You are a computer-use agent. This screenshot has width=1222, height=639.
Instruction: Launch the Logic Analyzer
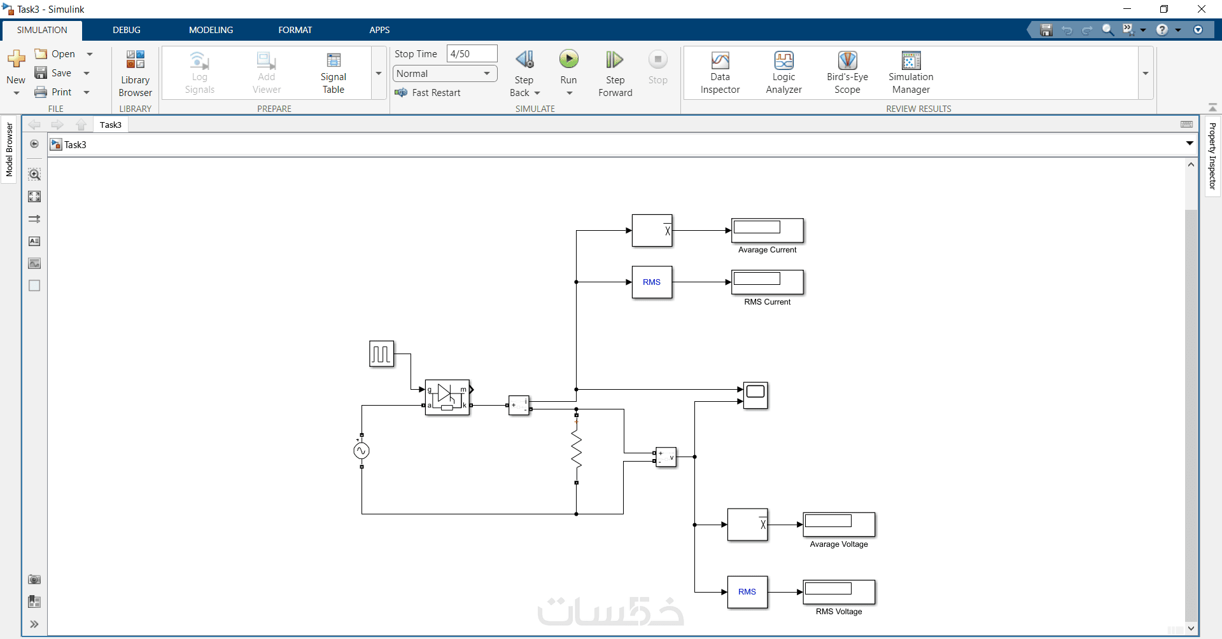click(x=783, y=73)
